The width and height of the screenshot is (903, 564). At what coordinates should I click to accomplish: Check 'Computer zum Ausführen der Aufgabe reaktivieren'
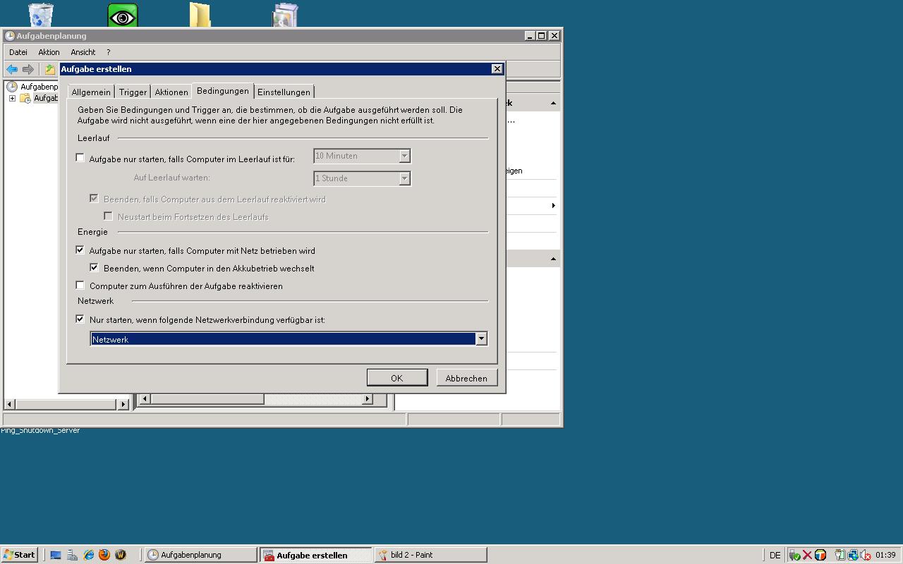[80, 286]
